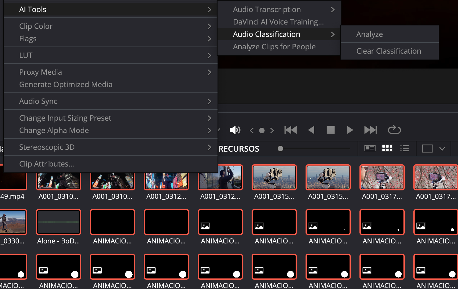
Task: Select the Alone - BoD audio clip
Action: point(59,222)
